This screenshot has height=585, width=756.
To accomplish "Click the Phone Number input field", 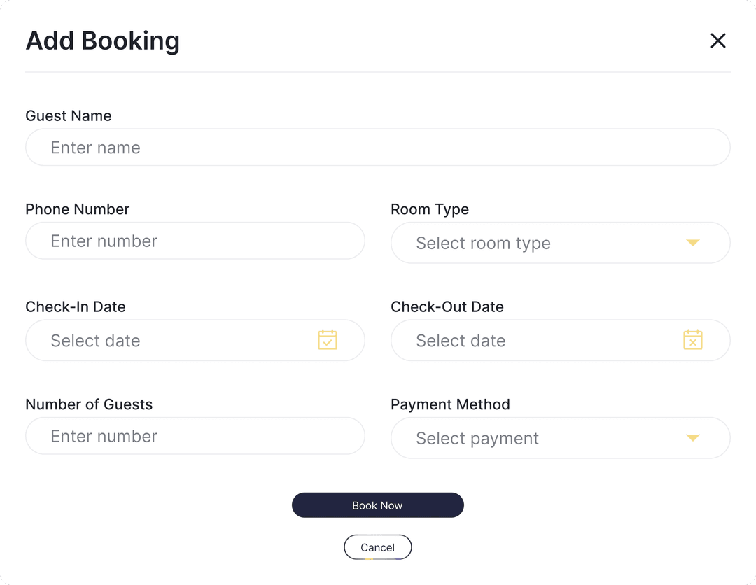I will click(195, 241).
